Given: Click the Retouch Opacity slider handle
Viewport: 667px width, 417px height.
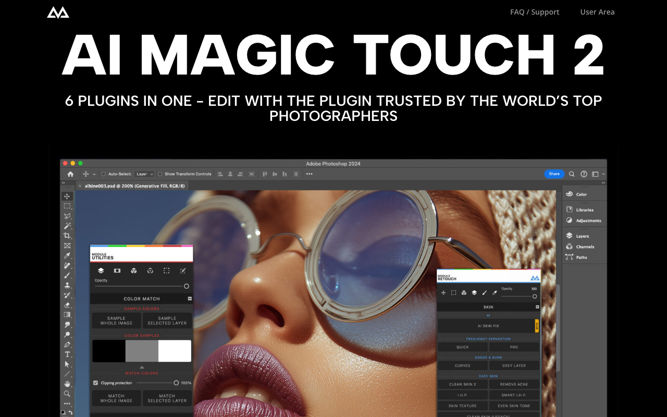Looking at the screenshot, I should (x=535, y=296).
